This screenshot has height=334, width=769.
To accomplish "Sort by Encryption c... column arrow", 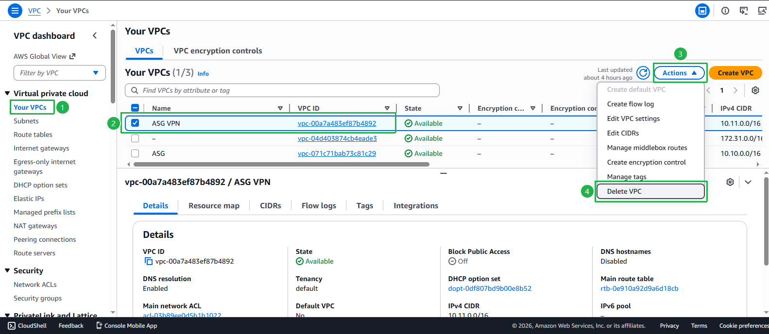I will 533,108.
